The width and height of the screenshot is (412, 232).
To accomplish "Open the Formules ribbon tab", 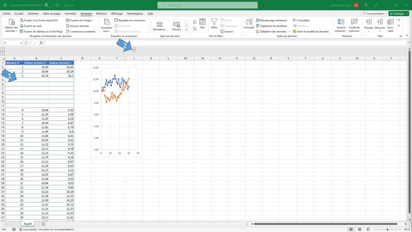I will [x=70, y=13].
